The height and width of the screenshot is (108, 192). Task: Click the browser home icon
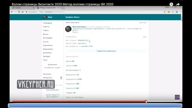[22, 12]
